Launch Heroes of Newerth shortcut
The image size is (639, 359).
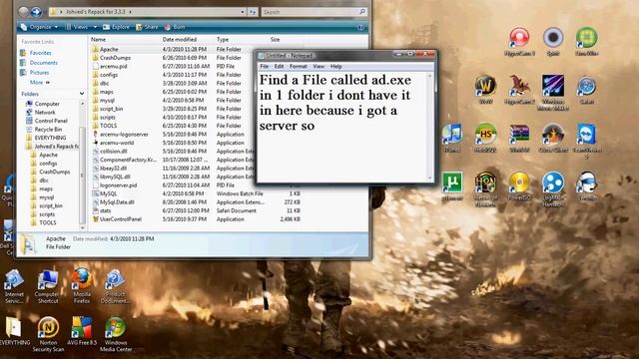(485, 188)
